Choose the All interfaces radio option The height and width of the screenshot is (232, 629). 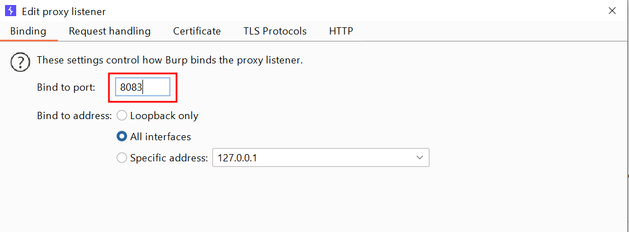pyautogui.click(x=122, y=136)
